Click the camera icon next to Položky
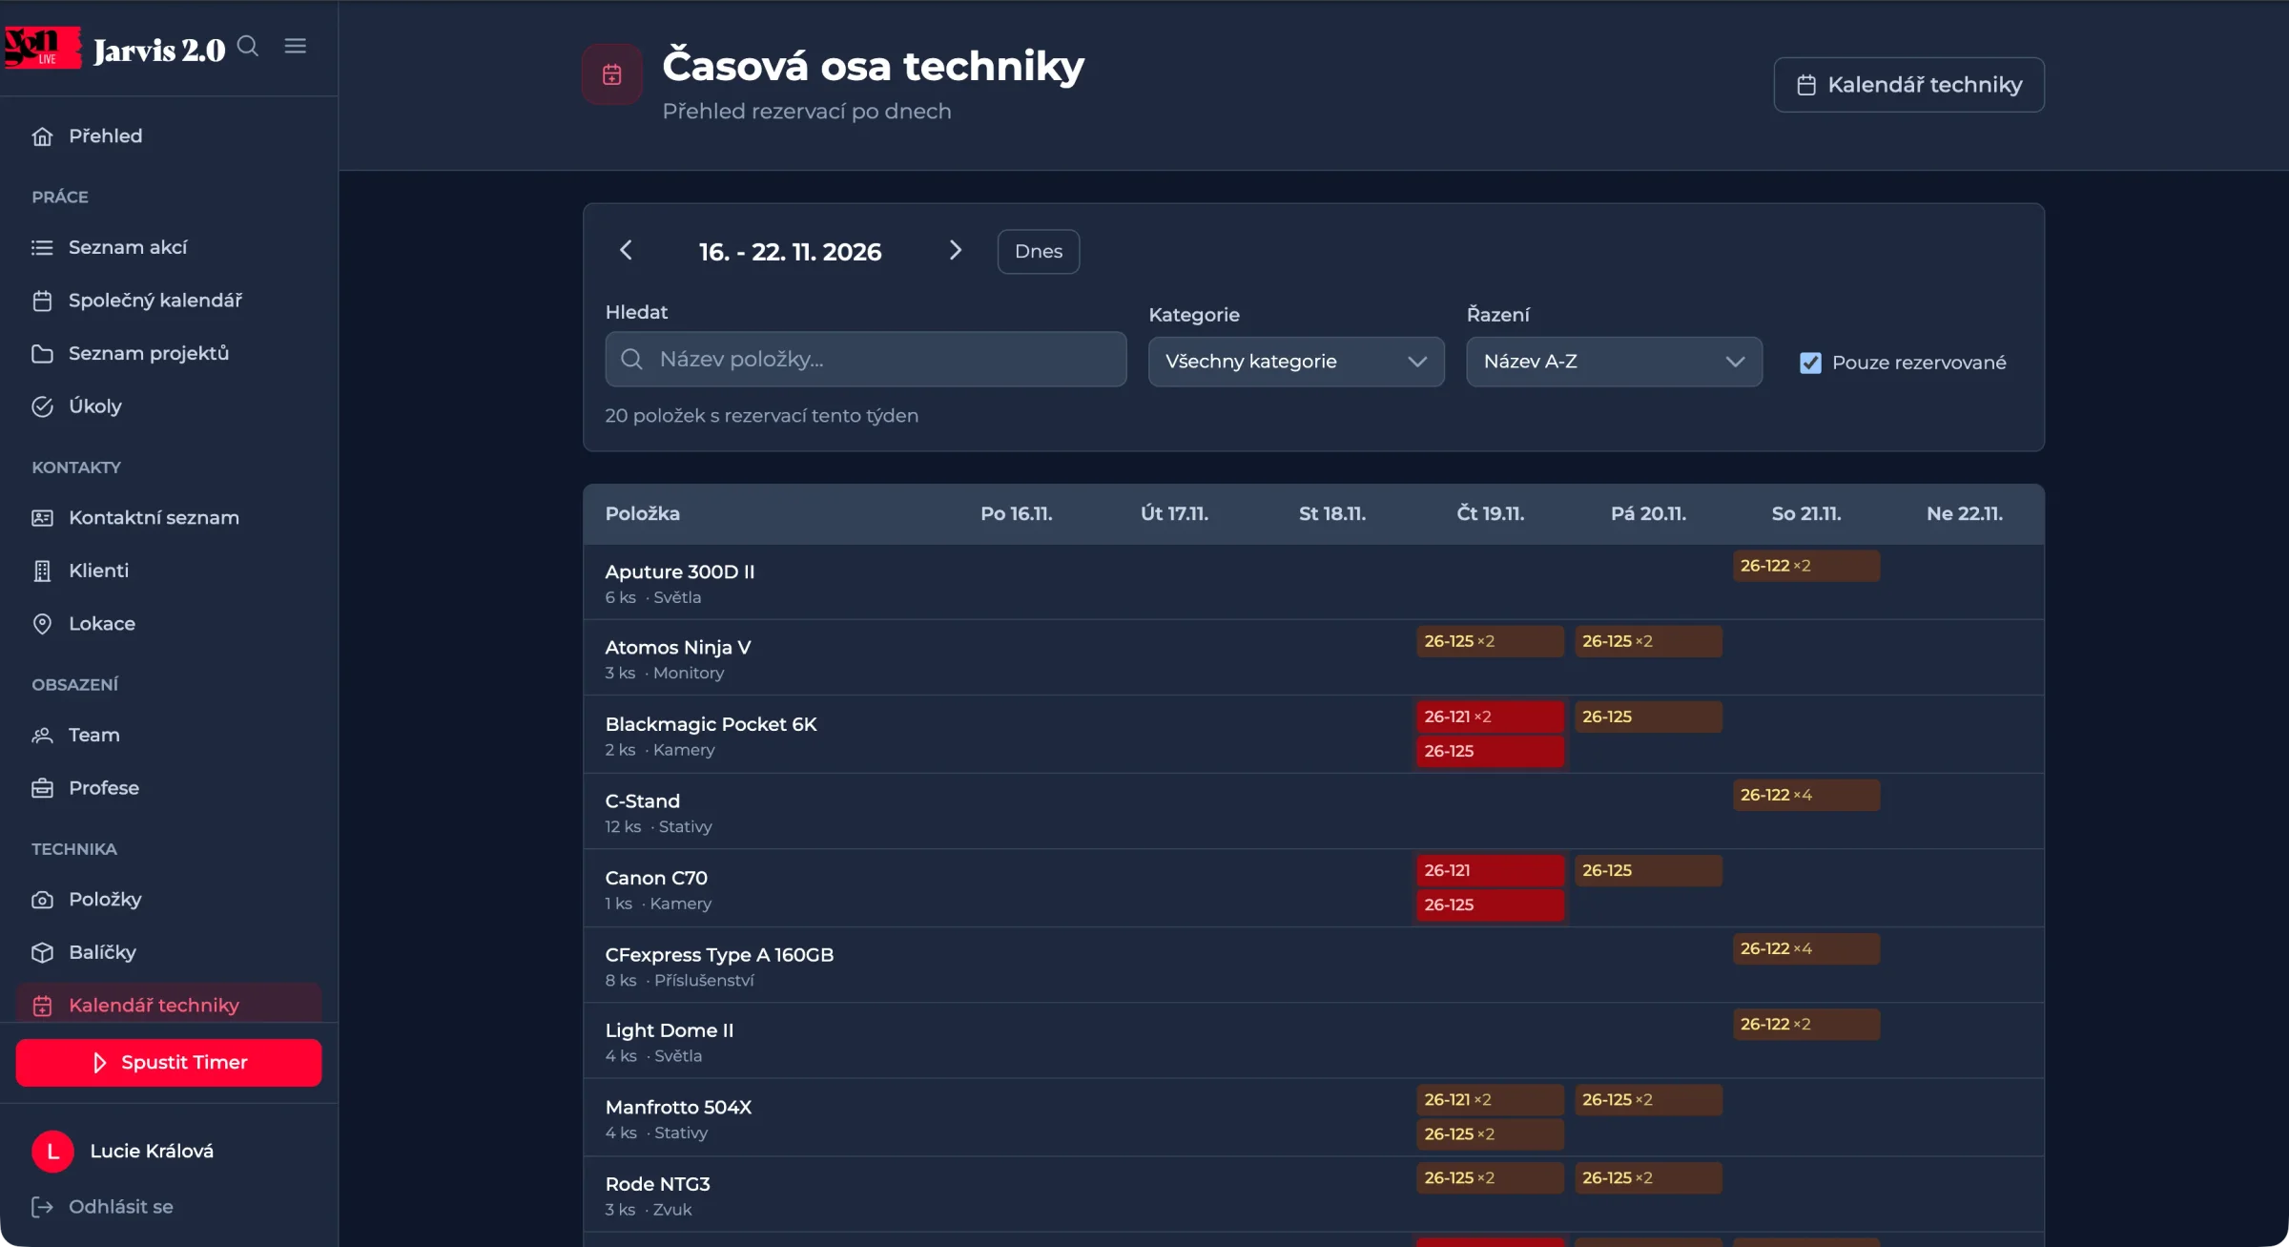Screen dimensions: 2289x1247 pyautogui.click(x=42, y=900)
